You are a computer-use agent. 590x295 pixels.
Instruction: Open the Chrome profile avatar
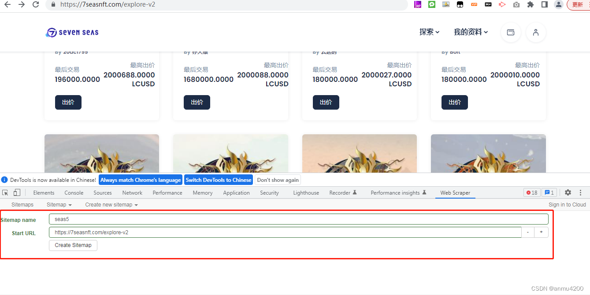pyautogui.click(x=559, y=4)
